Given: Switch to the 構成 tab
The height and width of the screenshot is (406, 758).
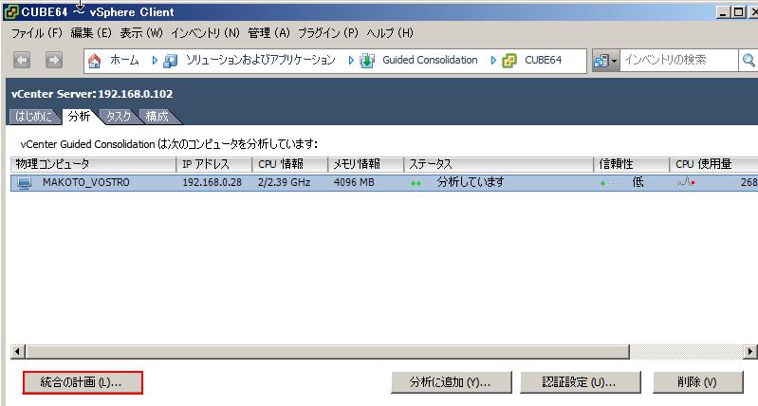Looking at the screenshot, I should (x=157, y=117).
